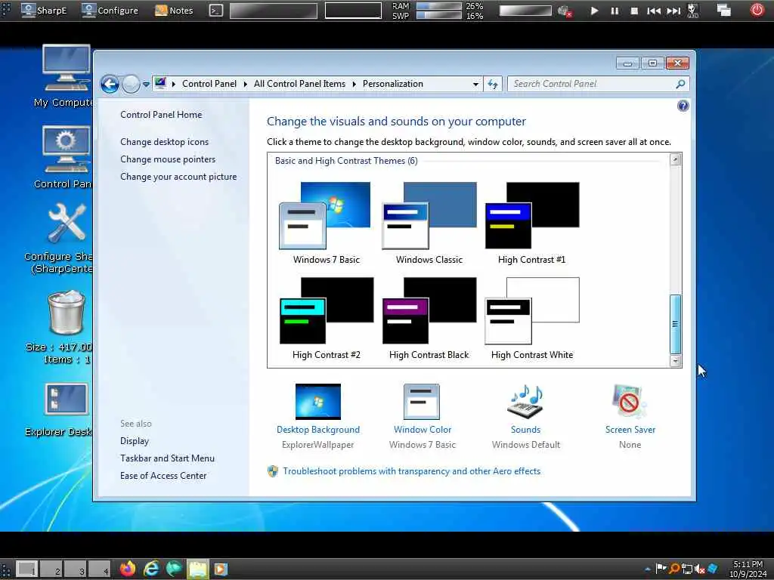This screenshot has height=580, width=774.
Task: Open Taskbar and Start Menu link
Action: 167,458
